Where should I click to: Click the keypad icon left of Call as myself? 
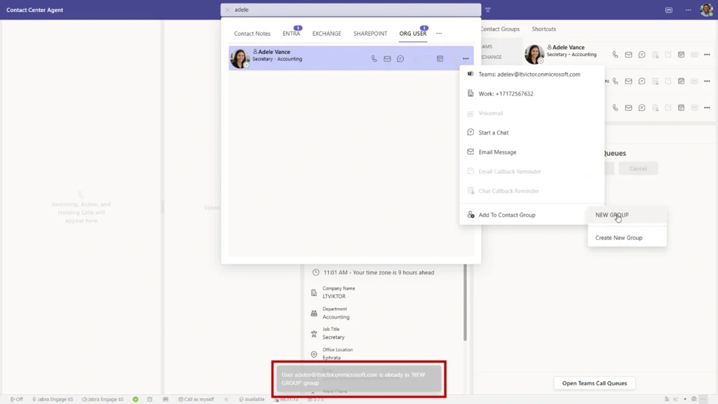[165, 399]
